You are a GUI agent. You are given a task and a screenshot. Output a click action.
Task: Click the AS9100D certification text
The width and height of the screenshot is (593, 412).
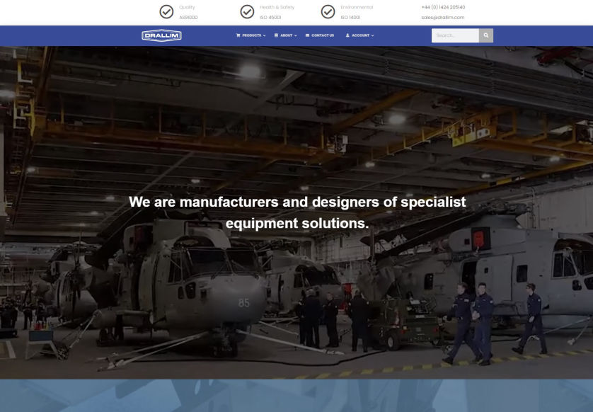point(188,18)
